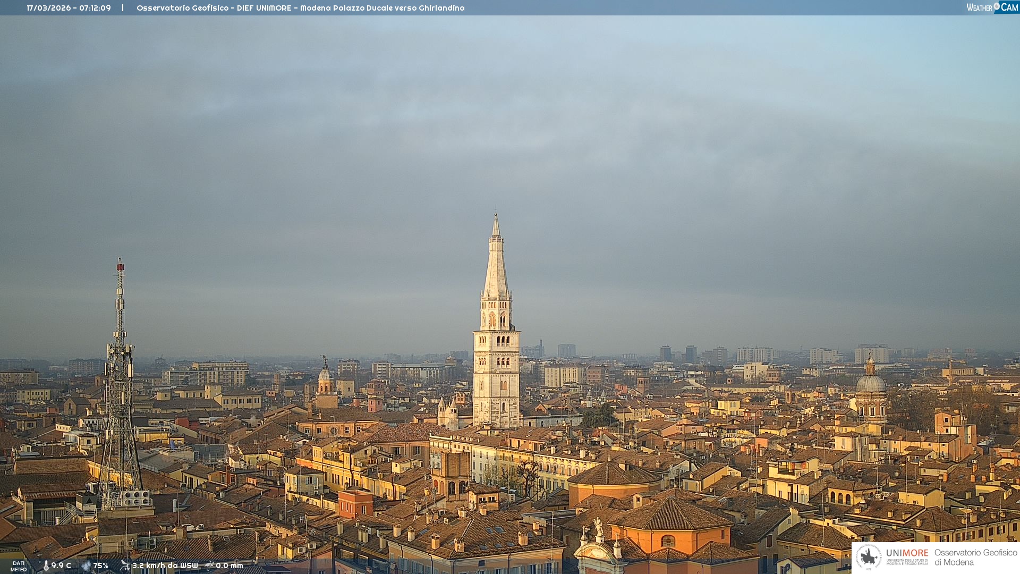The width and height of the screenshot is (1020, 574).
Task: Click the 17/03/2026 07:12:09 timestamp
Action: (69, 8)
